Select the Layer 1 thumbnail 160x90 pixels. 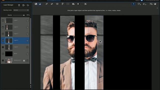[x=9, y=20]
